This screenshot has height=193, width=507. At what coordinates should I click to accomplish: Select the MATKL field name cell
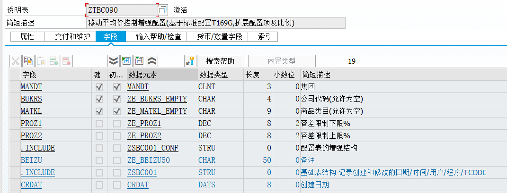(x=56, y=111)
